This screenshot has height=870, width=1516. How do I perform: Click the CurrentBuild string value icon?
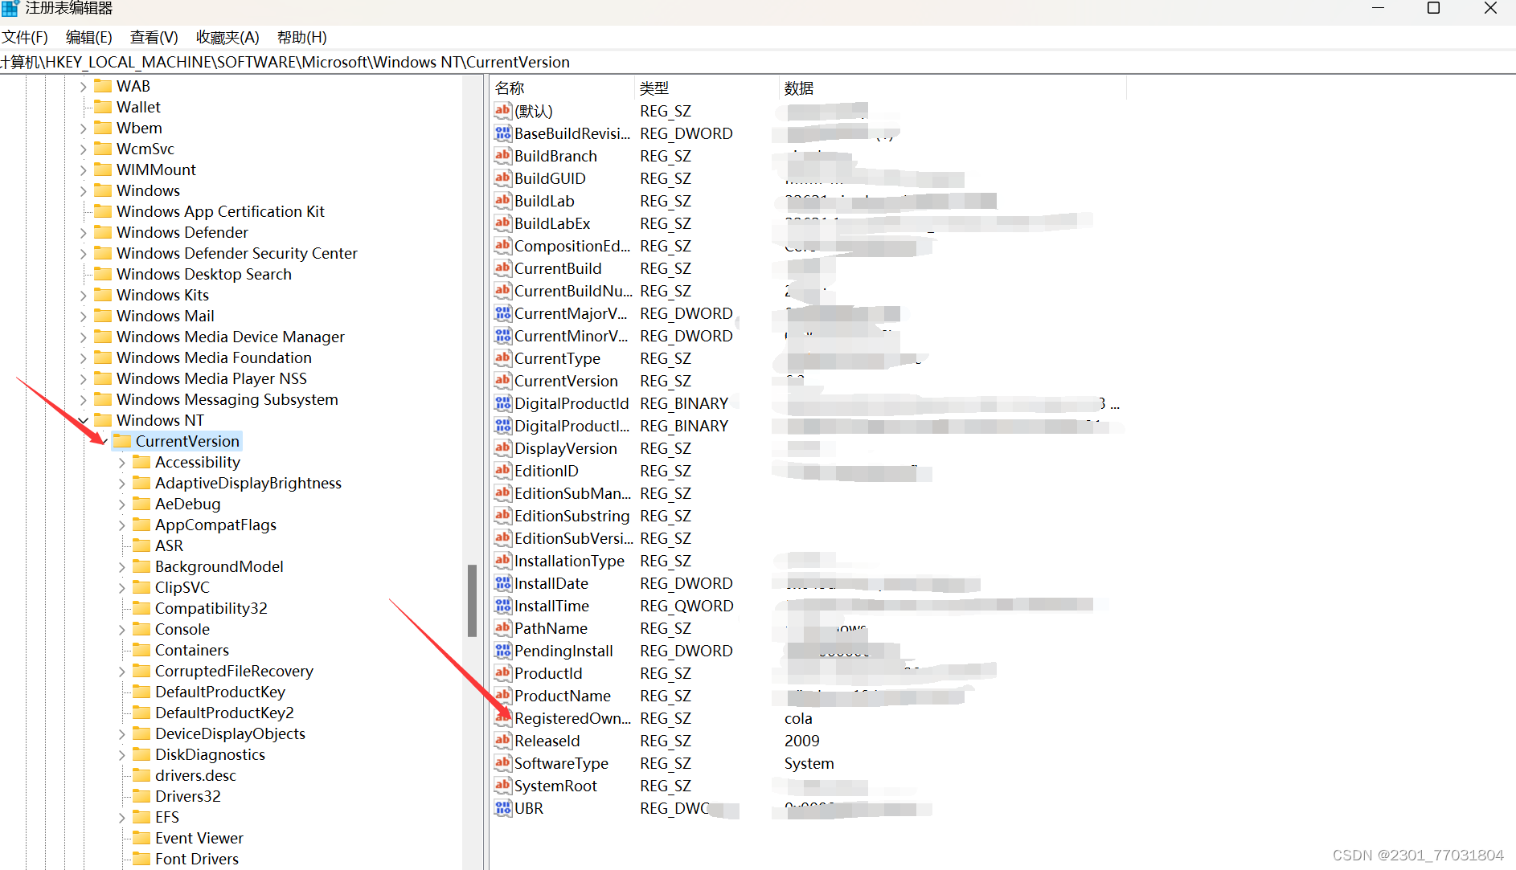[x=503, y=268]
